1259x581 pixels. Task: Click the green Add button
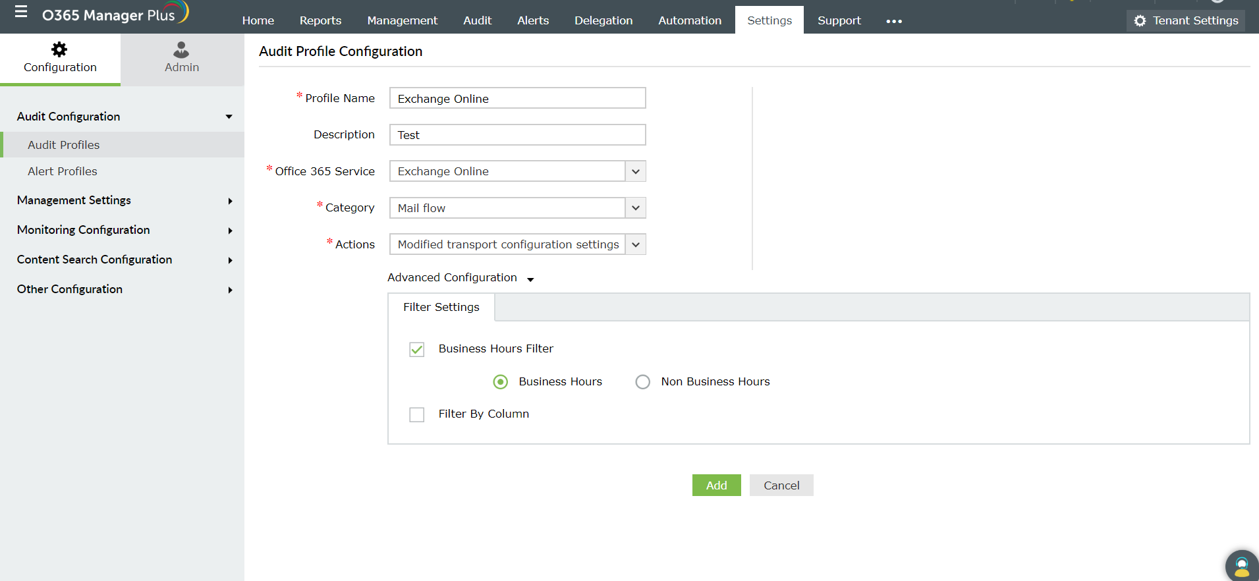[x=716, y=485]
